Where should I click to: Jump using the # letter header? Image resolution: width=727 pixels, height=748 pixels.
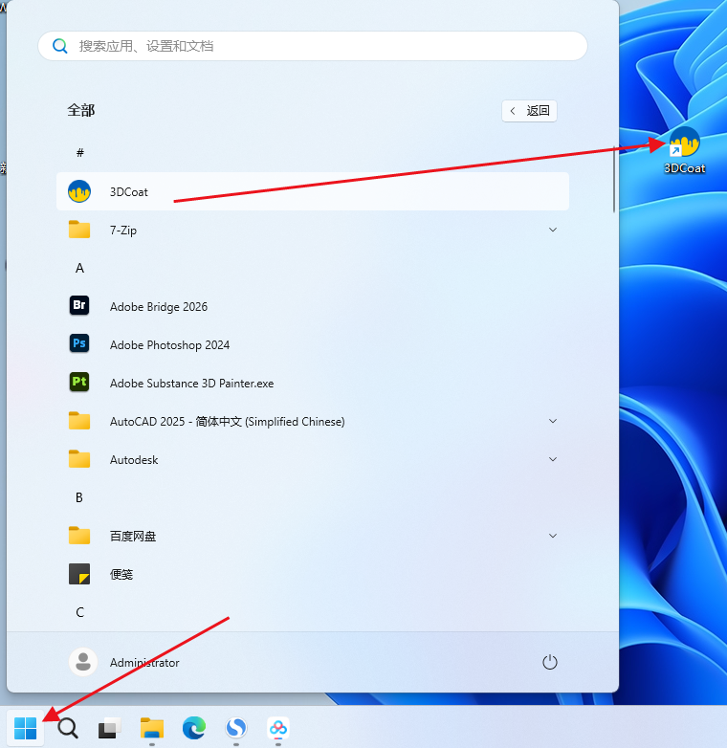80,153
